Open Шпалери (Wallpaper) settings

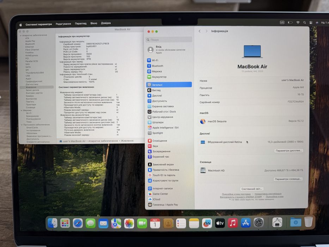[156, 122]
